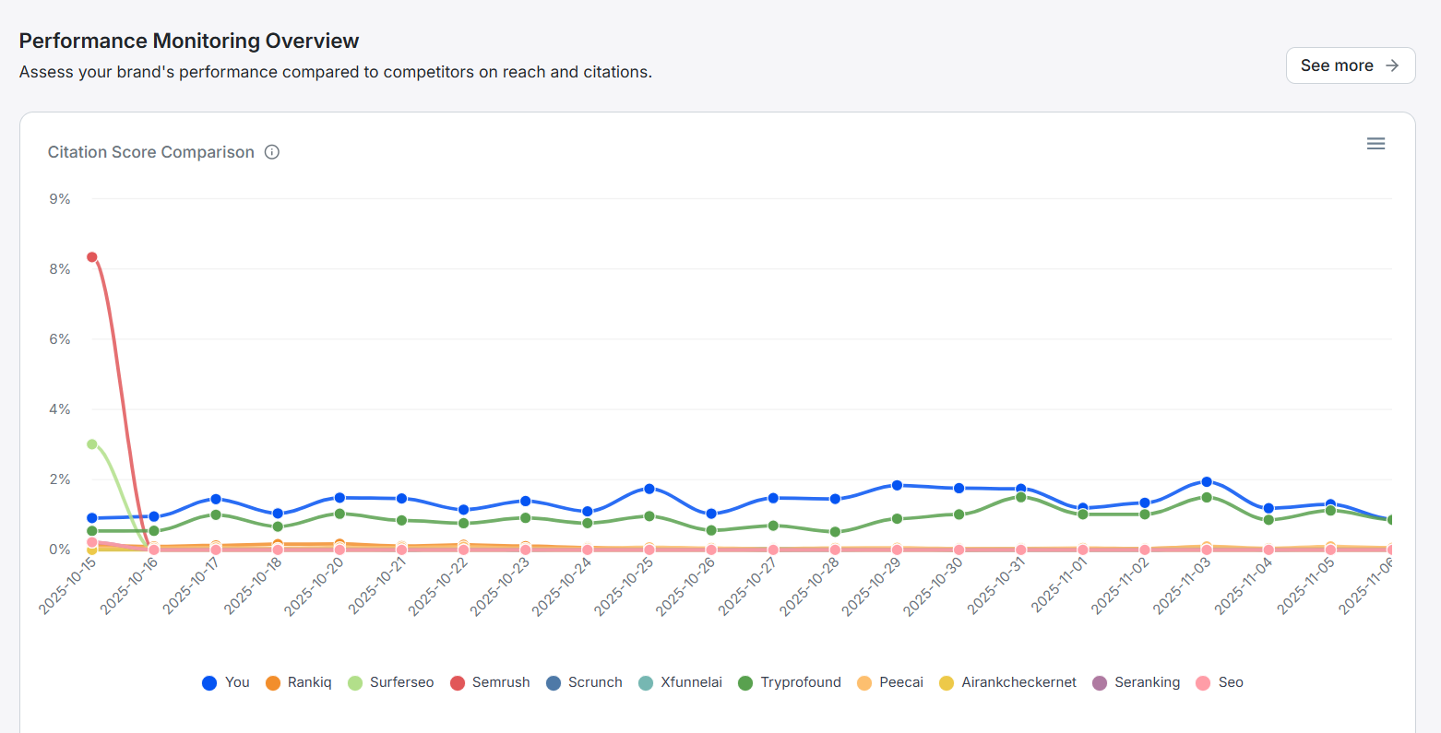The width and height of the screenshot is (1441, 733).
Task: Hide the Scrunch series in chart
Action: pyautogui.click(x=584, y=682)
